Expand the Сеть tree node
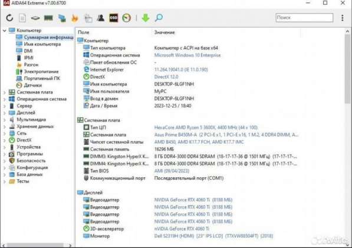The image size is (352, 248). tap(5, 133)
